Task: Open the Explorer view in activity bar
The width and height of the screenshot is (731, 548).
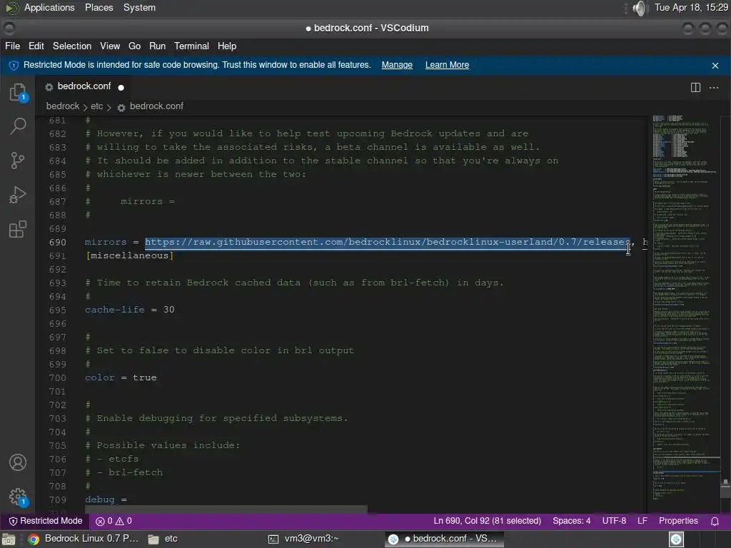Action: tap(18, 92)
